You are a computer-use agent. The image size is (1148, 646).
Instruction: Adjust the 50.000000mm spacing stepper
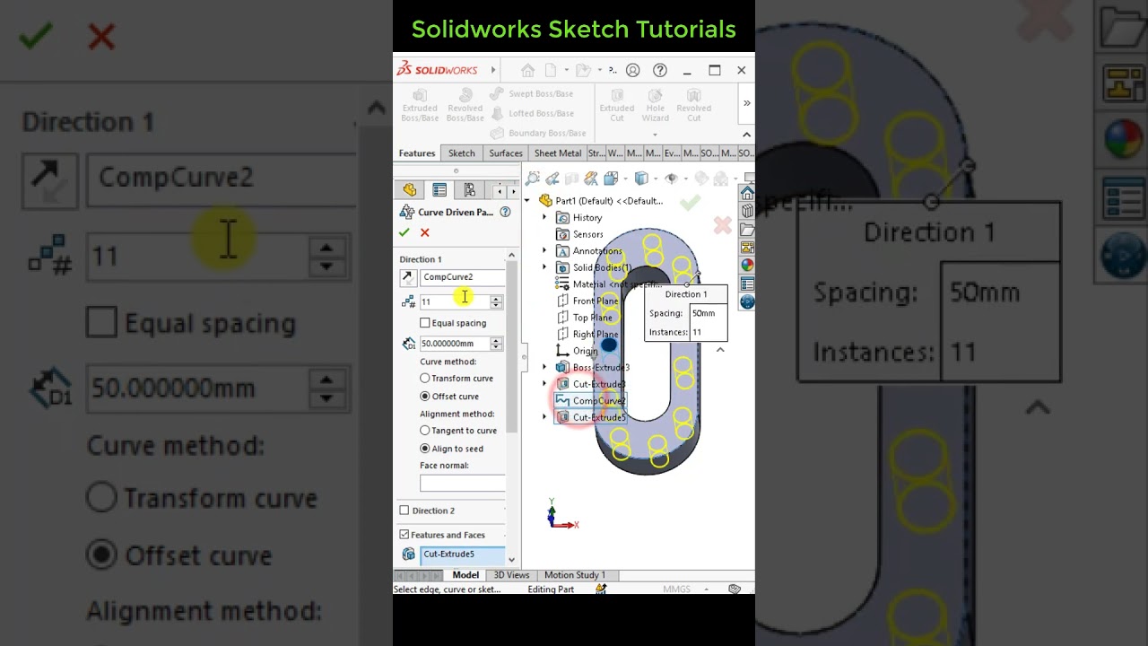pyautogui.click(x=496, y=344)
